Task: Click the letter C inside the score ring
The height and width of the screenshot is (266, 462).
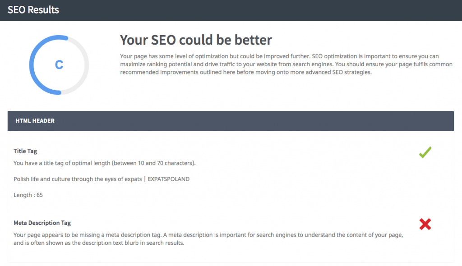Action: click(59, 64)
